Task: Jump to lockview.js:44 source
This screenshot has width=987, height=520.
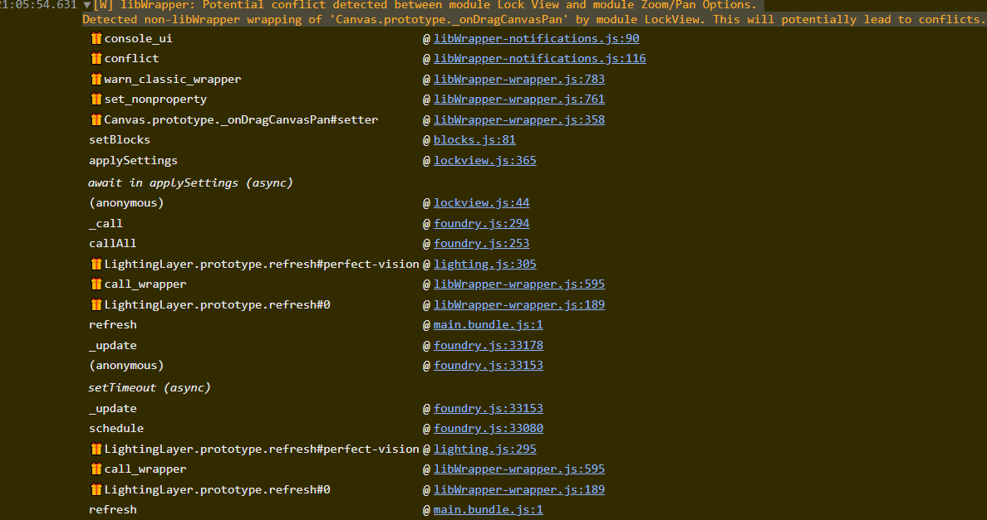Action: click(x=482, y=203)
